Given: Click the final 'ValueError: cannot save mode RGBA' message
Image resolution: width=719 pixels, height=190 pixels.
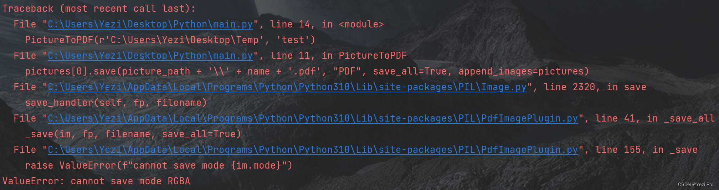Looking at the screenshot, I should tap(96, 181).
